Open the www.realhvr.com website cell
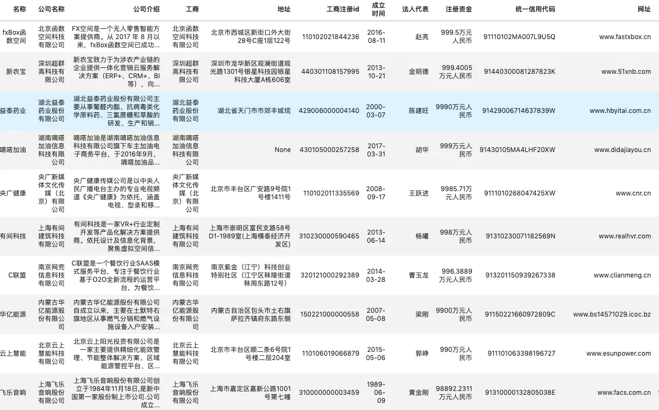Screen dimensions: 659x410 [625, 236]
